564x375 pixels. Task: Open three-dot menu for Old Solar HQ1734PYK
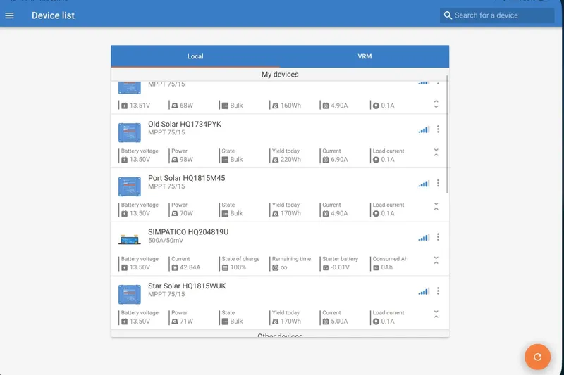pos(438,129)
